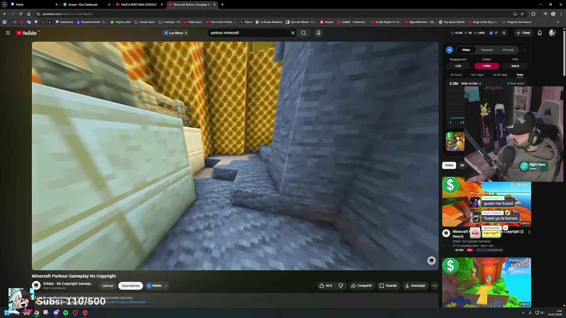The width and height of the screenshot is (566, 318).
Task: Open the Compartir share button
Action: click(x=361, y=286)
